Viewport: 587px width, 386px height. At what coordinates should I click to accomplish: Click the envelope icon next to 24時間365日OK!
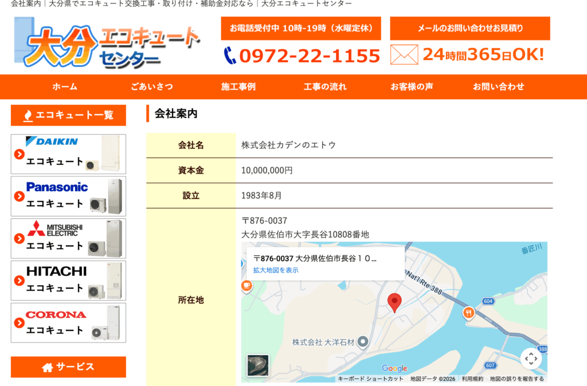click(x=405, y=53)
